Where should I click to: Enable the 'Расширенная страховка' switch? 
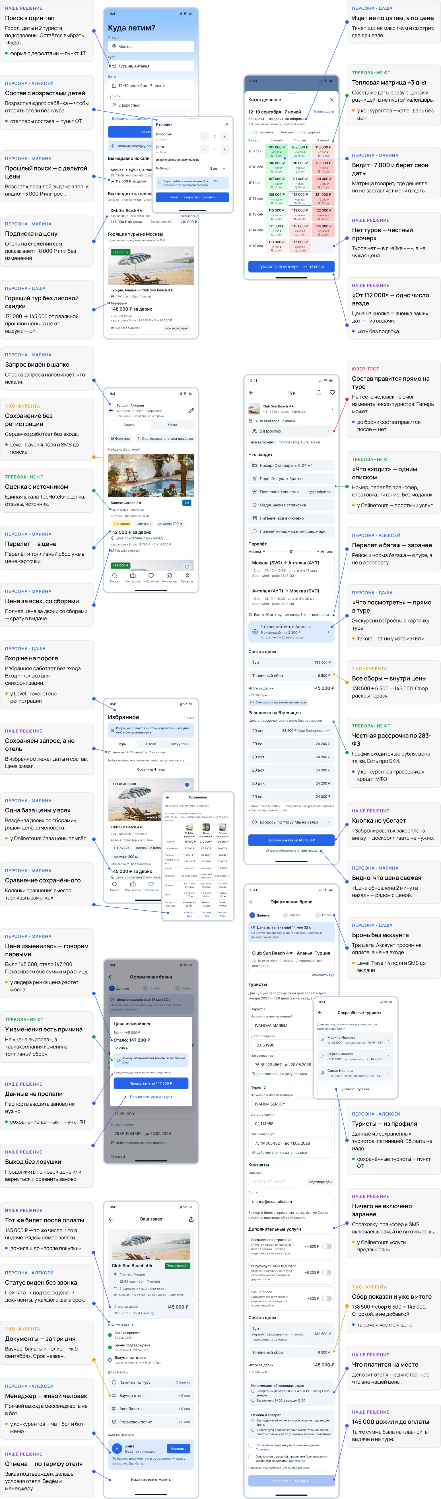coord(327,1247)
